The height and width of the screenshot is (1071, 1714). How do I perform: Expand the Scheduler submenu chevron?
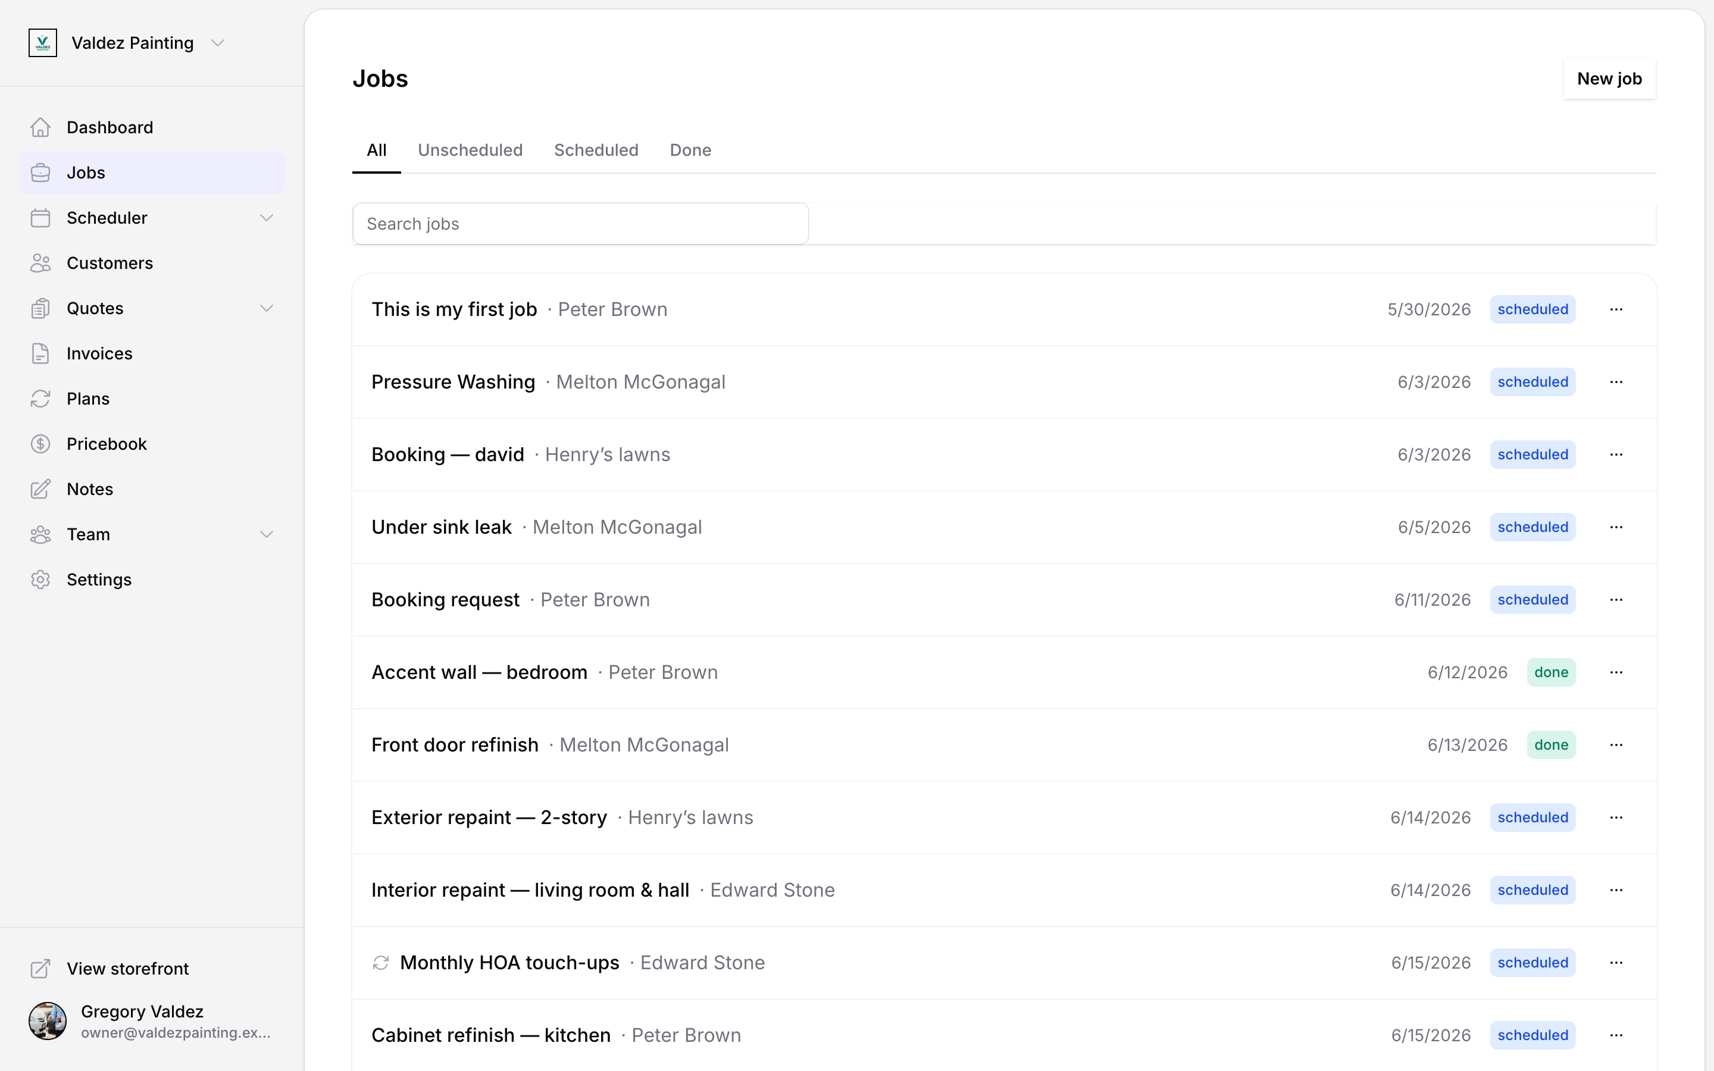point(266,218)
